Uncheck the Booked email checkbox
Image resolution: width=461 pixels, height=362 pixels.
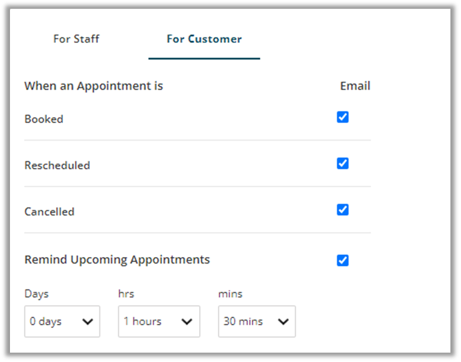(x=343, y=117)
